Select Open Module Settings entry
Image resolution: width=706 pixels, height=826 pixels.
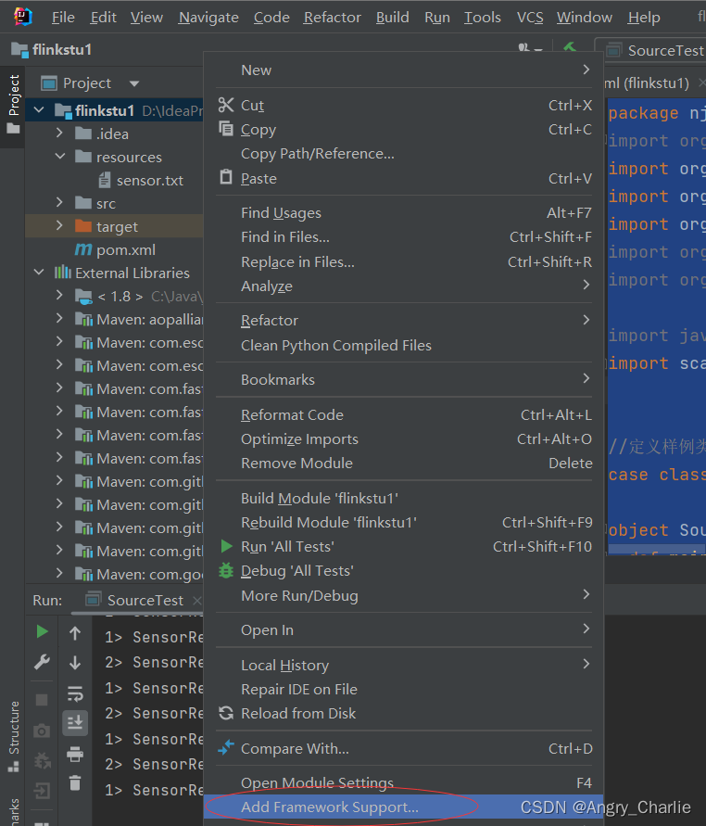pyautogui.click(x=404, y=782)
